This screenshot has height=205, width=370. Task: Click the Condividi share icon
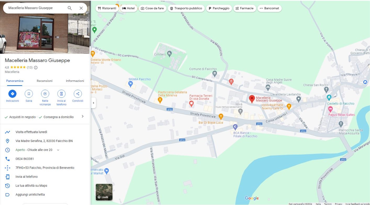(77, 94)
